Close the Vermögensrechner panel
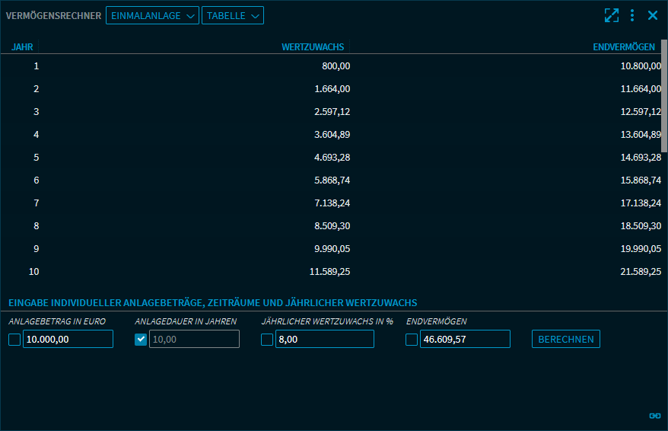This screenshot has height=431, width=668. 653,15
